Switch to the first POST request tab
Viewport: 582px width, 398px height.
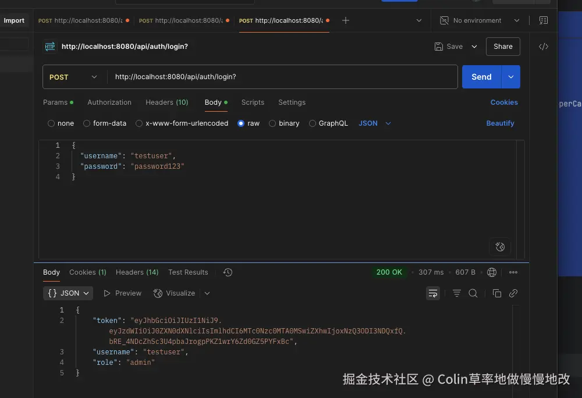(84, 20)
